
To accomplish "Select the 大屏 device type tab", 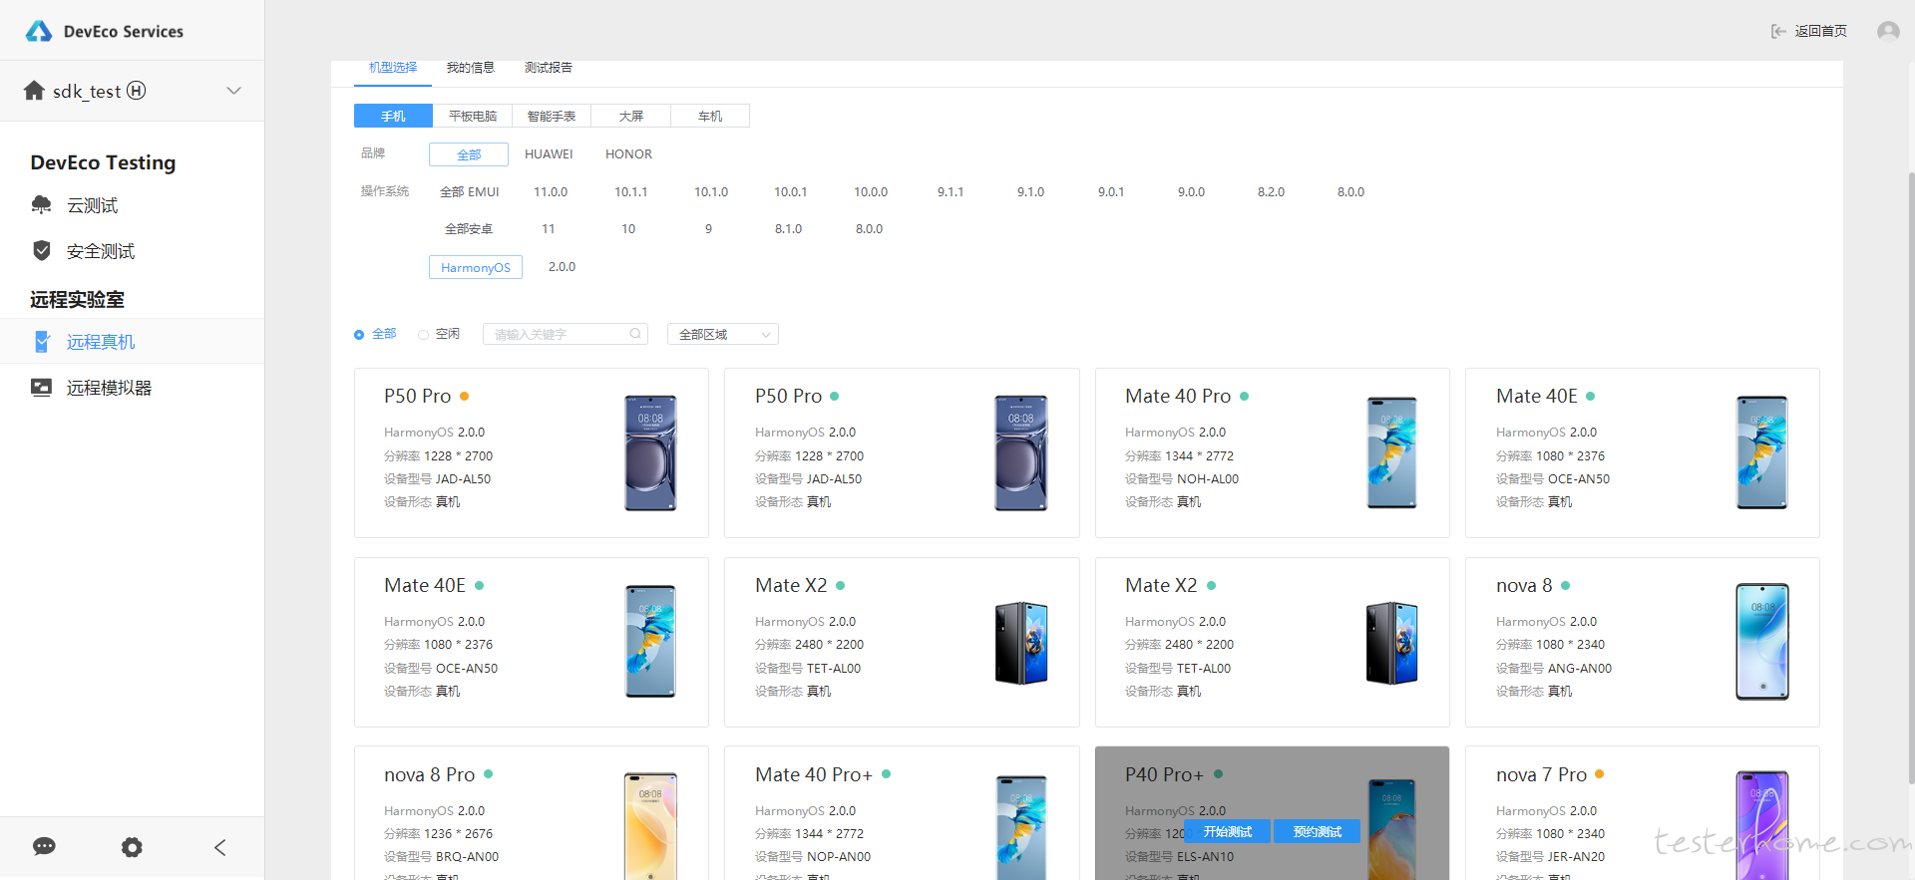I will click(x=631, y=116).
